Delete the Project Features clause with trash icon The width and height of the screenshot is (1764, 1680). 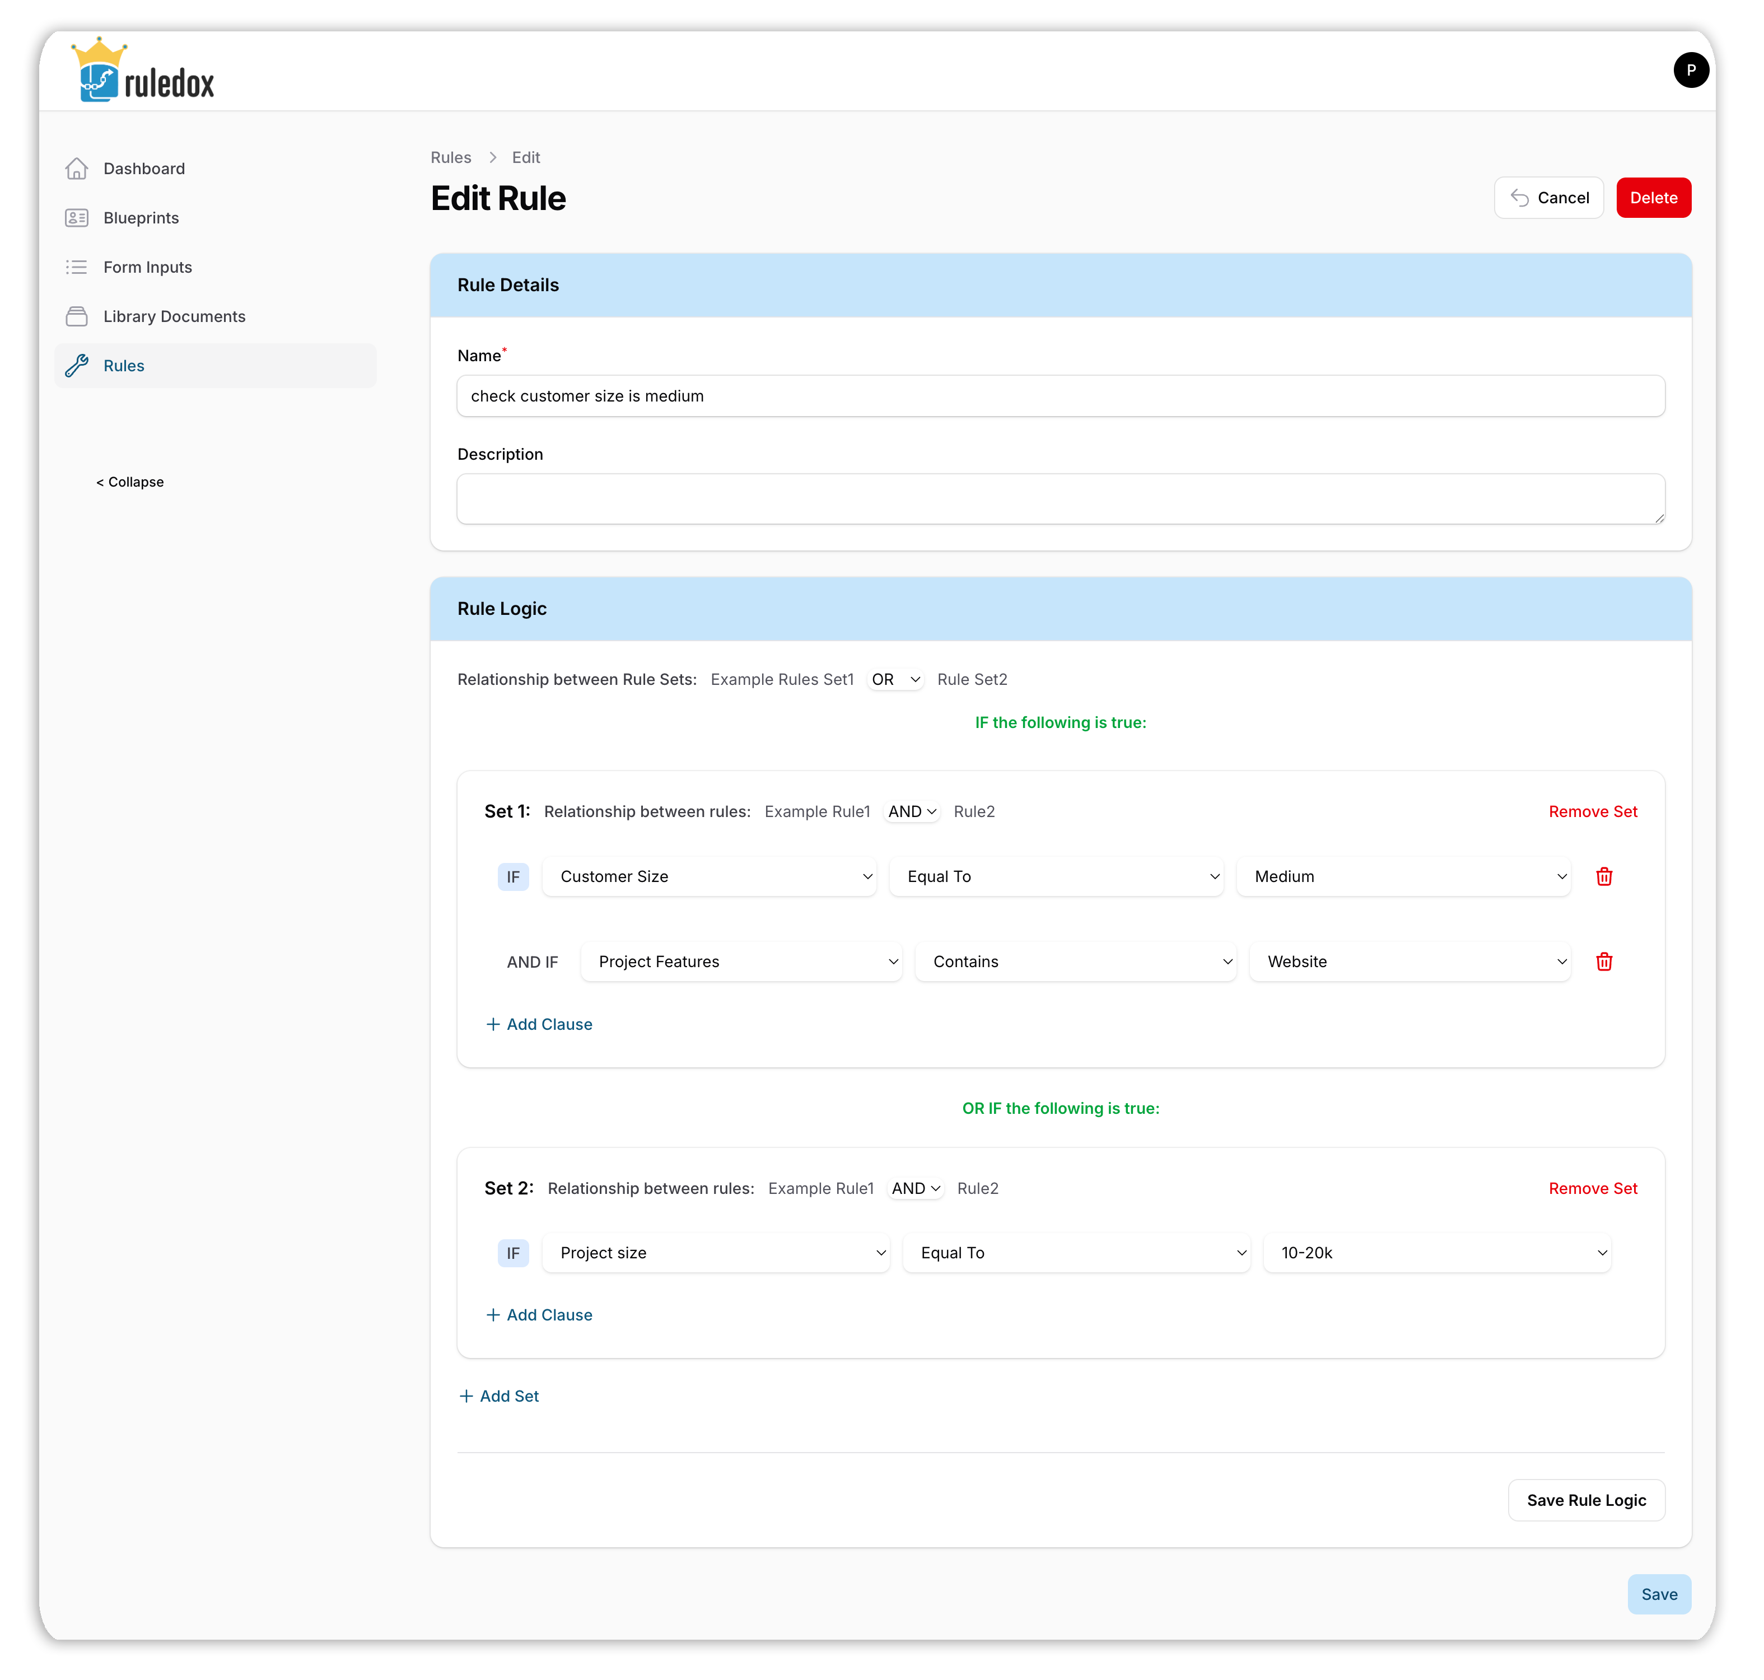click(x=1604, y=961)
